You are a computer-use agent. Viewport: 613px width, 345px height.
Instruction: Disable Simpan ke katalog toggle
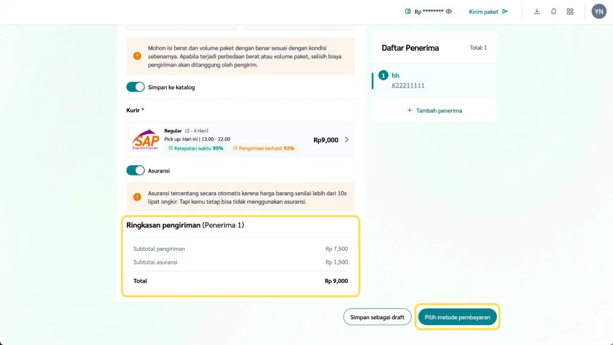[135, 87]
